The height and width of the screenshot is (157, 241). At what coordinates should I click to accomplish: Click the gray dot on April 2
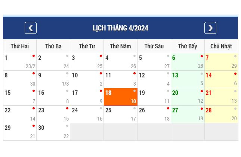[x=67, y=56]
